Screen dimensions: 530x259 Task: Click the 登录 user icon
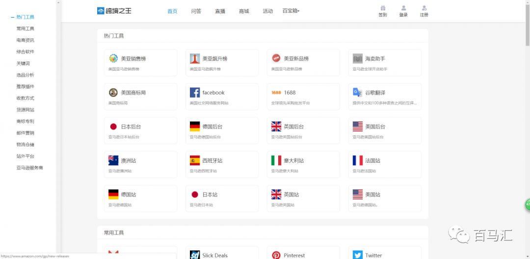pos(403,8)
